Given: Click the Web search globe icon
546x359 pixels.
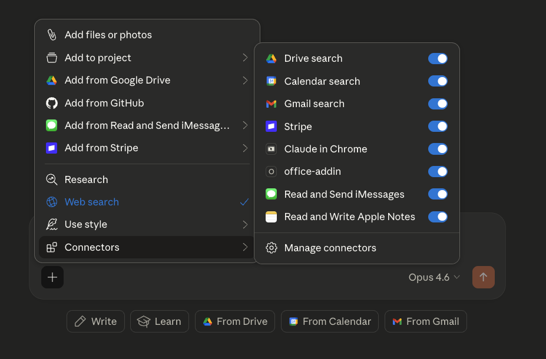Looking at the screenshot, I should 52,202.
